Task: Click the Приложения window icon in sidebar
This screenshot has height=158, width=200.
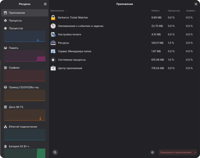Action: (5, 13)
